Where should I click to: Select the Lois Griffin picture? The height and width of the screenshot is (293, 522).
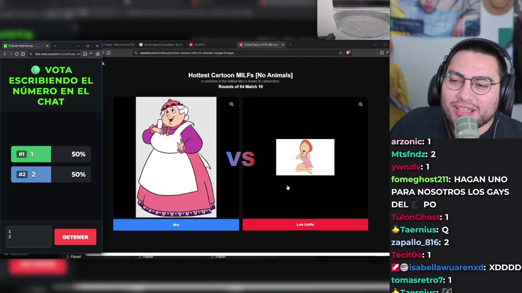pyautogui.click(x=305, y=157)
